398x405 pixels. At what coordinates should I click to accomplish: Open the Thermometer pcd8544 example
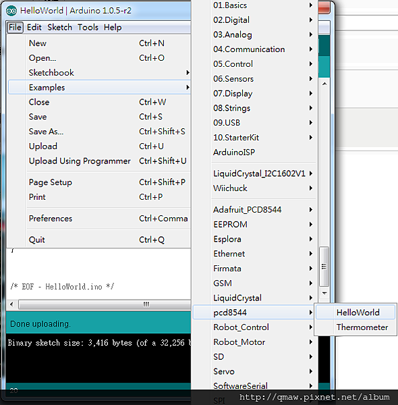[x=356, y=327]
